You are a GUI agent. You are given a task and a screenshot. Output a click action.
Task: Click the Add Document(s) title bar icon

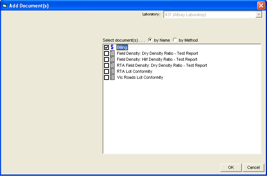tap(5, 6)
